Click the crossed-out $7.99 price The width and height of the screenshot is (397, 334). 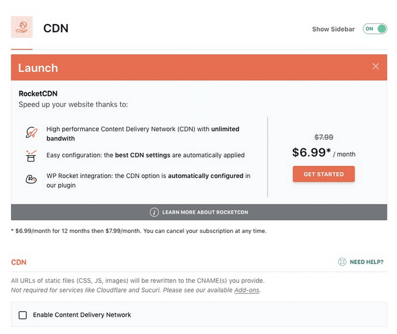[323, 137]
